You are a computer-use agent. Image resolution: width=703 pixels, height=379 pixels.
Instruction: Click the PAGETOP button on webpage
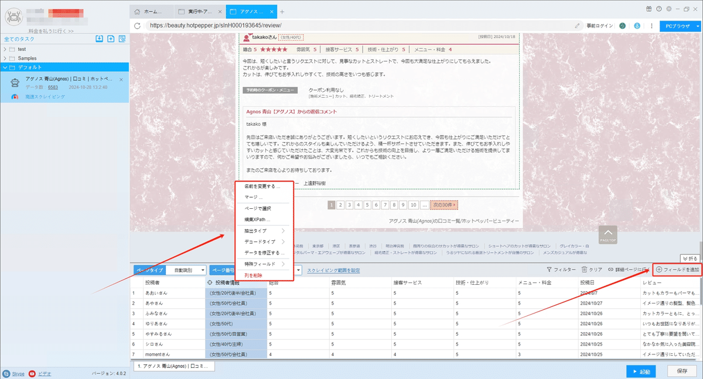(608, 235)
